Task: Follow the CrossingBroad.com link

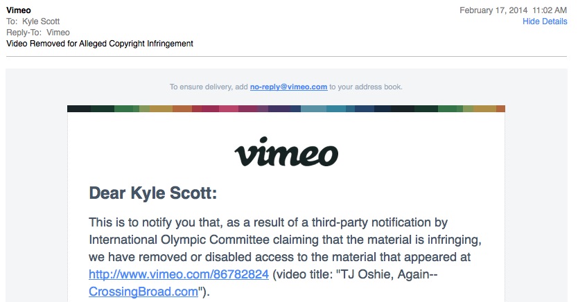Action: point(143,292)
